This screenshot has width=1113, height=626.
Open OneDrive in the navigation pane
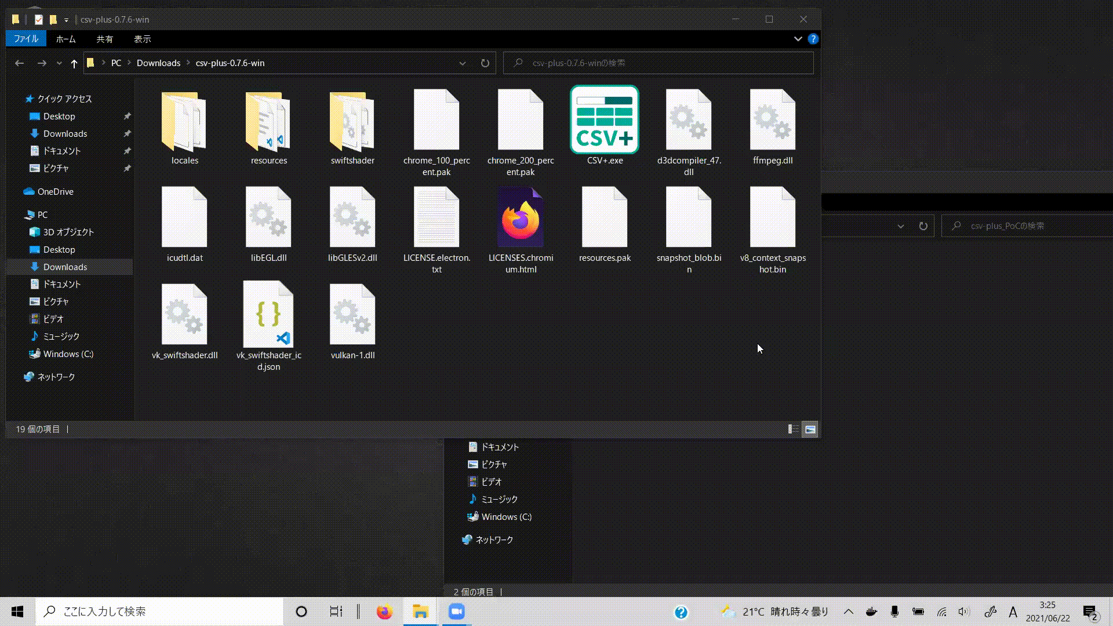pyautogui.click(x=55, y=191)
